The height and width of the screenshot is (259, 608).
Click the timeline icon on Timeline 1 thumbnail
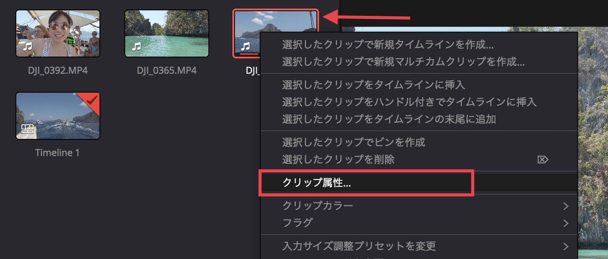click(27, 129)
